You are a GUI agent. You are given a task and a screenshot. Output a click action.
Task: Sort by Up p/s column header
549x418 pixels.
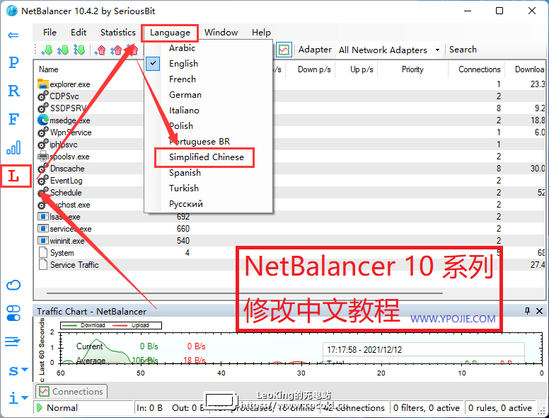point(362,69)
